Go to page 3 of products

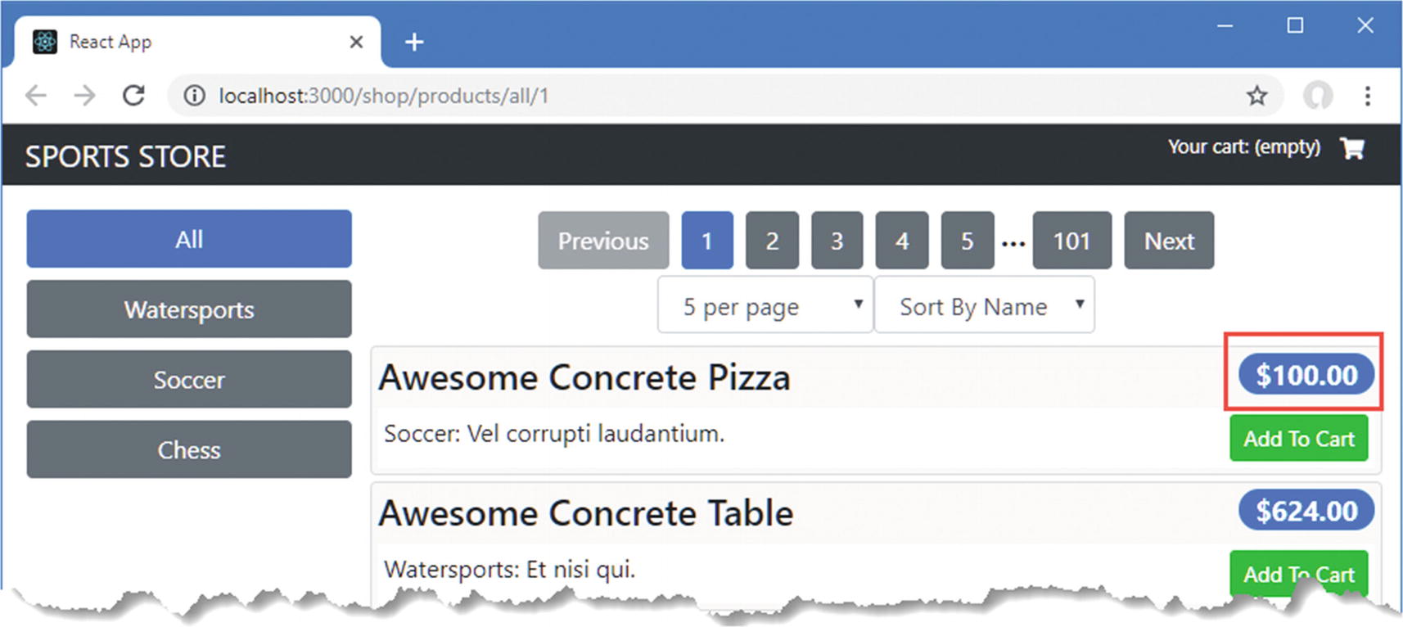point(837,241)
